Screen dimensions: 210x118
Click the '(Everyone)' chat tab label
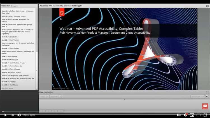15,6
